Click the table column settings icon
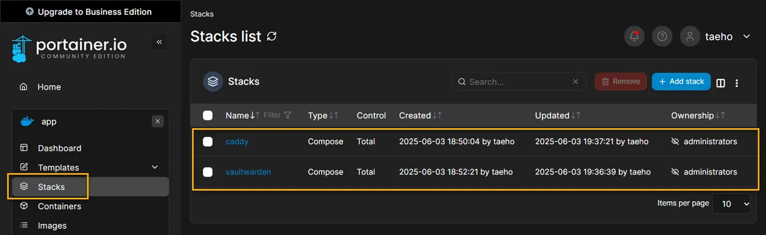Screen dimensions: 766x235 coord(721,83)
